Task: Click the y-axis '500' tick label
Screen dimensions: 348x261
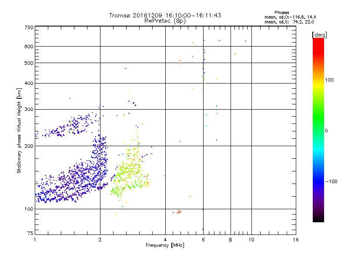Action: pos(29,63)
